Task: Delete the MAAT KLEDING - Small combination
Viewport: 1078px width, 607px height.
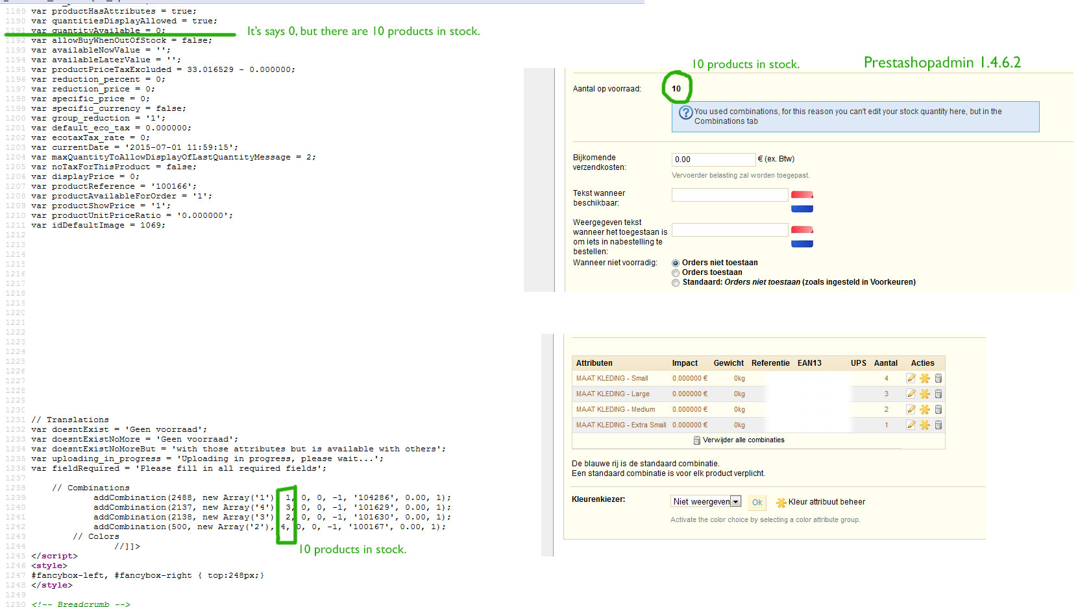Action: click(x=938, y=378)
